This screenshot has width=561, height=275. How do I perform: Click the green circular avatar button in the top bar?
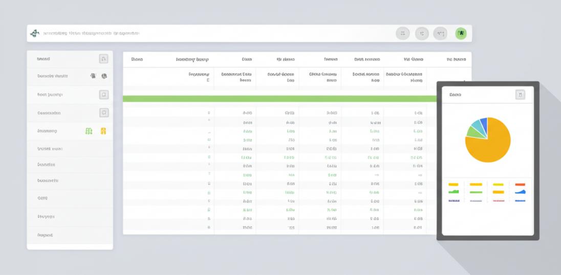pos(461,34)
